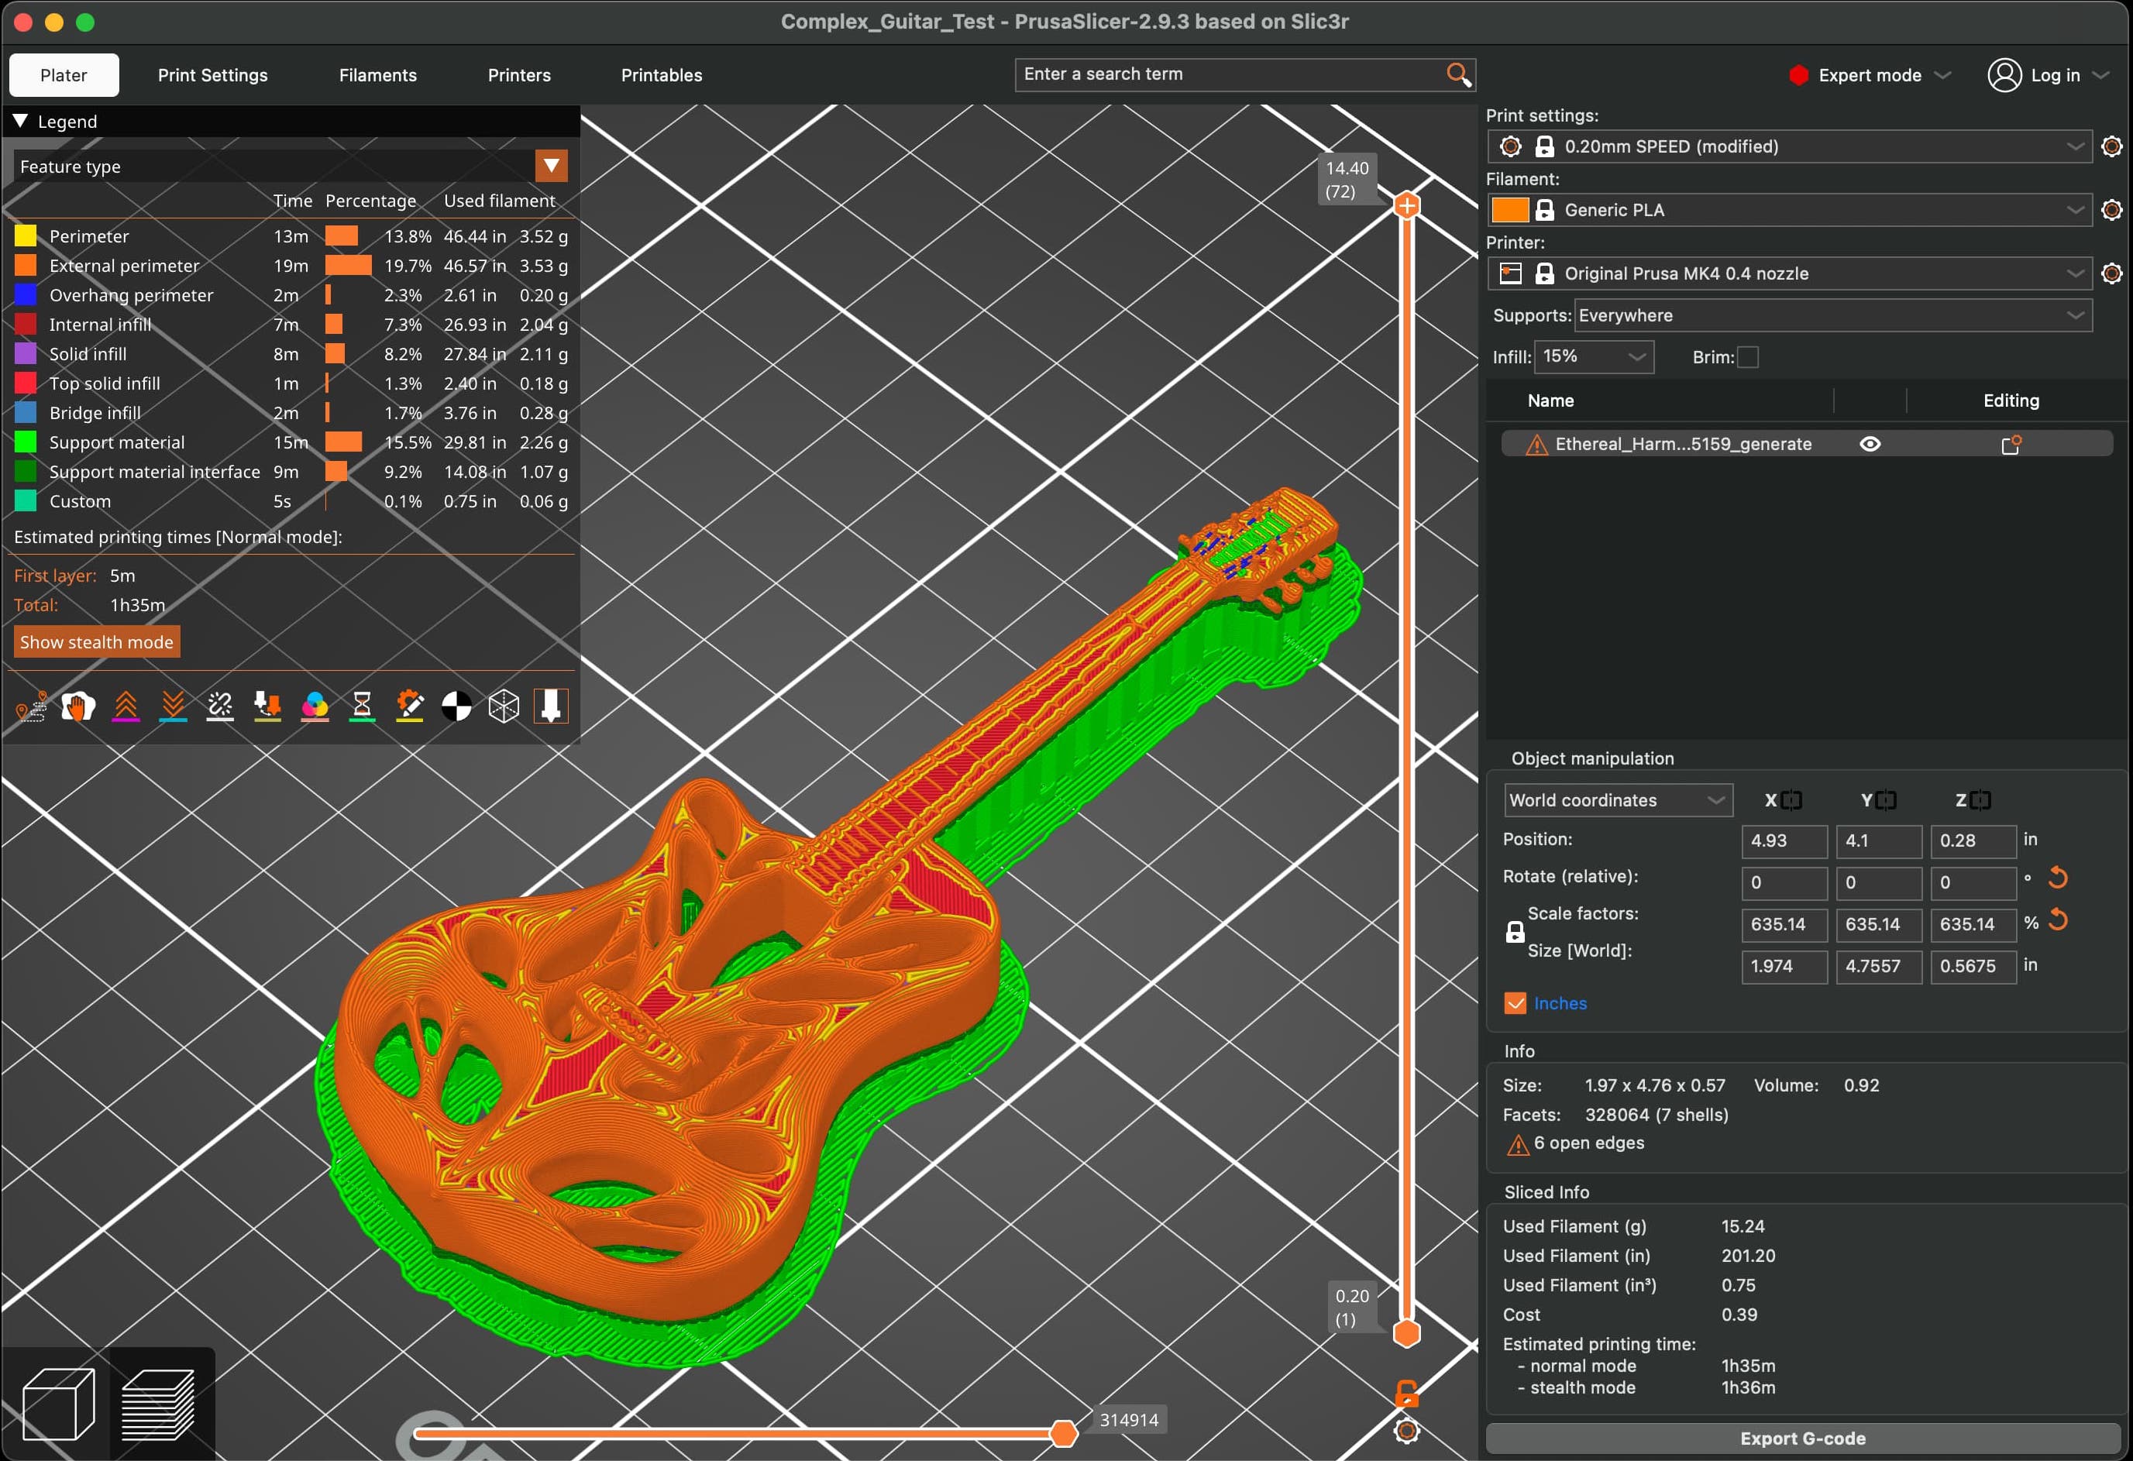Viewport: 2133px width, 1461px height.
Task: Toggle color changes icon in legend toolbar
Action: tap(315, 706)
